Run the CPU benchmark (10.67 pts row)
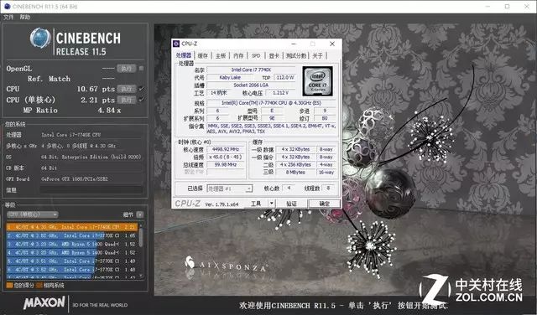 click(127, 89)
